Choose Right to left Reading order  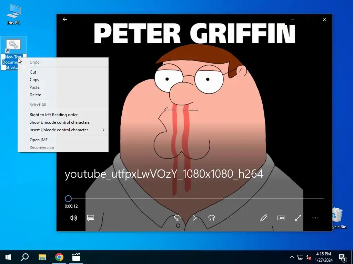[63, 115]
